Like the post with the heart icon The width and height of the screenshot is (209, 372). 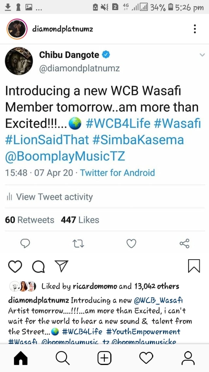(x=15, y=266)
